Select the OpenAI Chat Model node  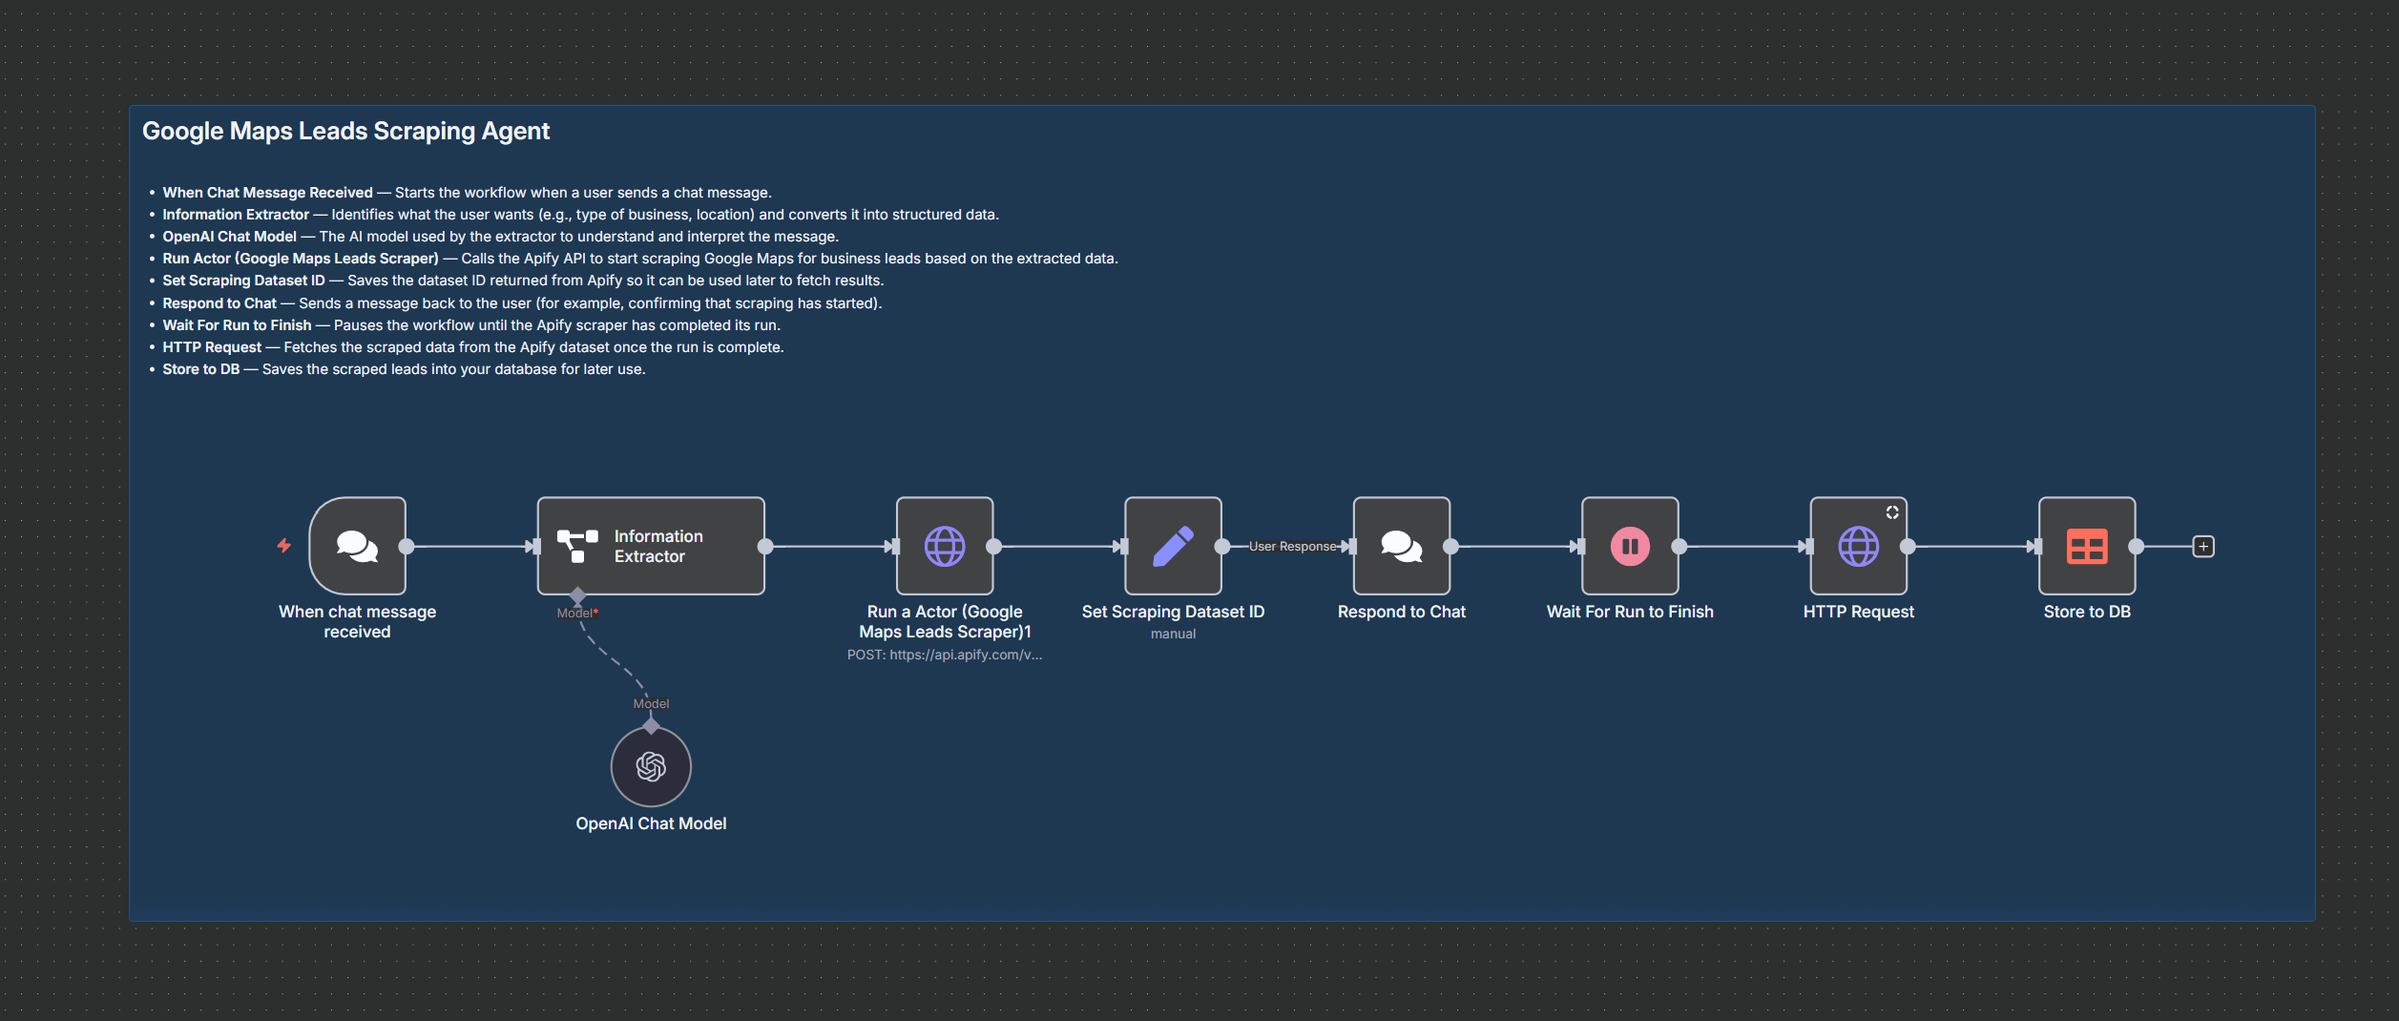coord(651,766)
